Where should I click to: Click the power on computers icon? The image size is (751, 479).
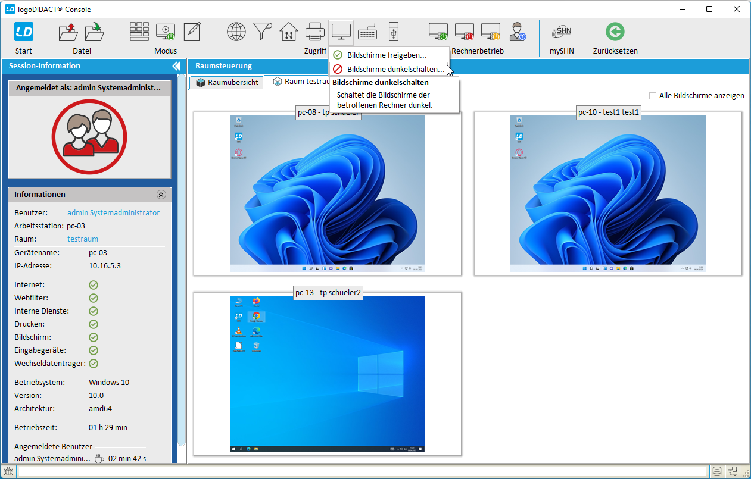[438, 32]
